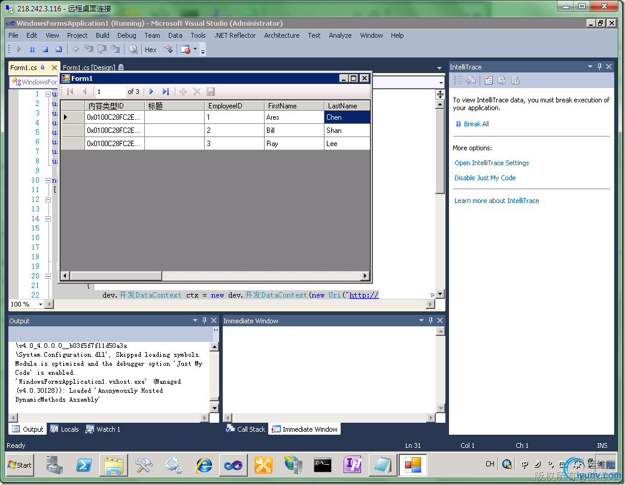Toggle auto-hide pin on IntelliTrace panel
Image resolution: width=625 pixels, height=485 pixels.
click(599, 66)
